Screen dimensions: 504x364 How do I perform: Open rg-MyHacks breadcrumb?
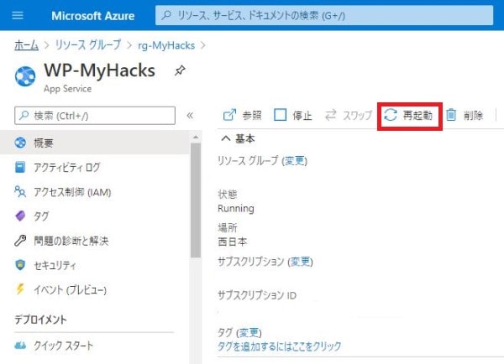tap(166, 45)
